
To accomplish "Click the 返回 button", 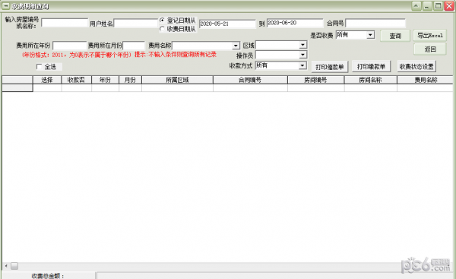I will [430, 49].
